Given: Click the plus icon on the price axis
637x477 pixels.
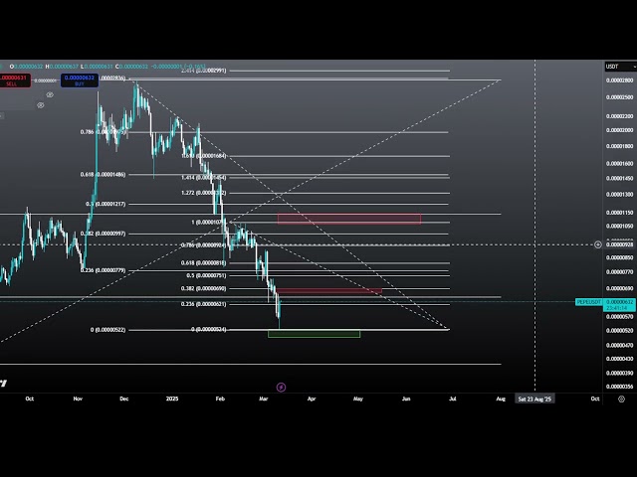Looking at the screenshot, I should tap(599, 244).
